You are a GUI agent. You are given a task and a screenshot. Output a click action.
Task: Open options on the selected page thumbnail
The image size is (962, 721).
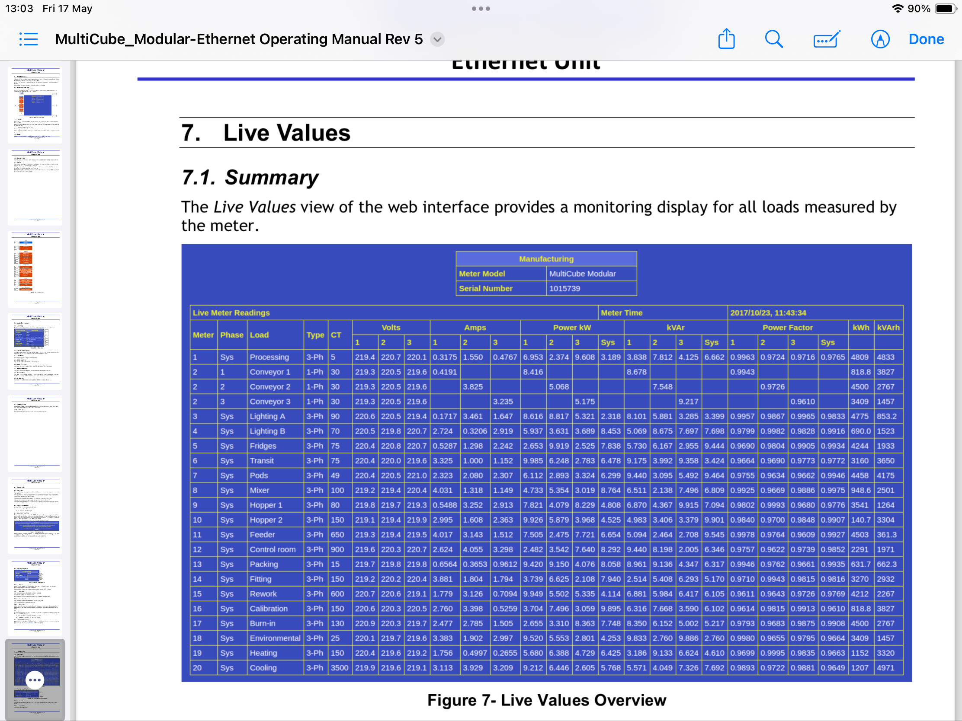[x=35, y=679]
